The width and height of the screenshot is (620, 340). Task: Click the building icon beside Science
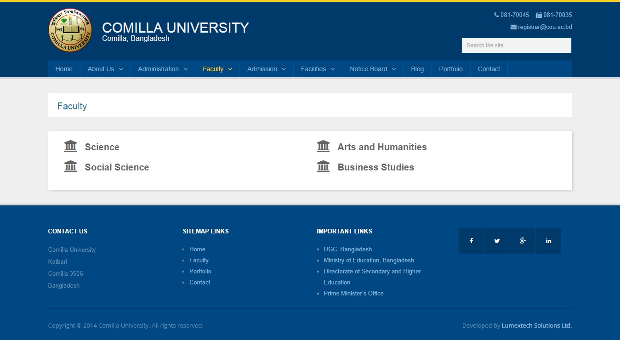[70, 147]
